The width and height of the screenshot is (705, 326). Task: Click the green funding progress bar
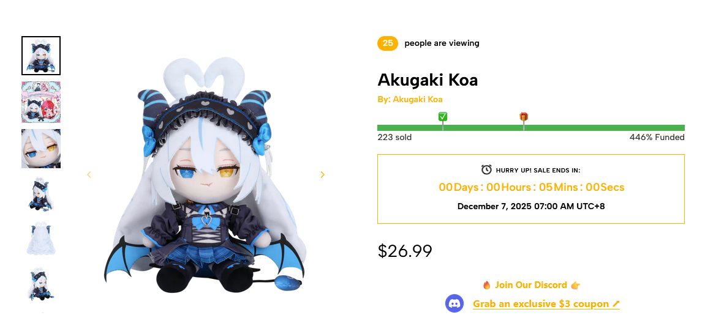coord(531,128)
